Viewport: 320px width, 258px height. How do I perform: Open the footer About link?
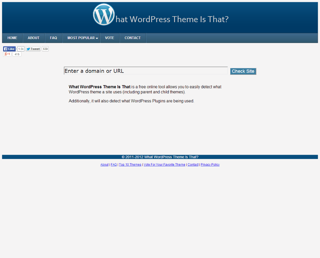point(104,164)
